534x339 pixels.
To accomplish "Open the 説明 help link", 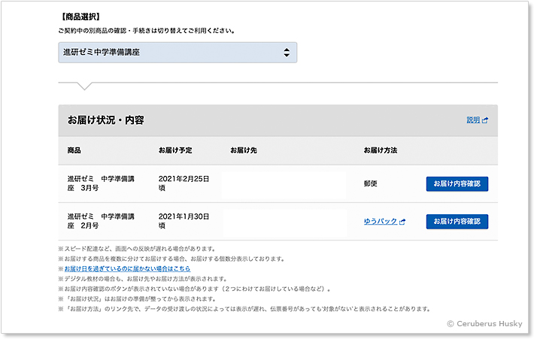I will point(473,120).
